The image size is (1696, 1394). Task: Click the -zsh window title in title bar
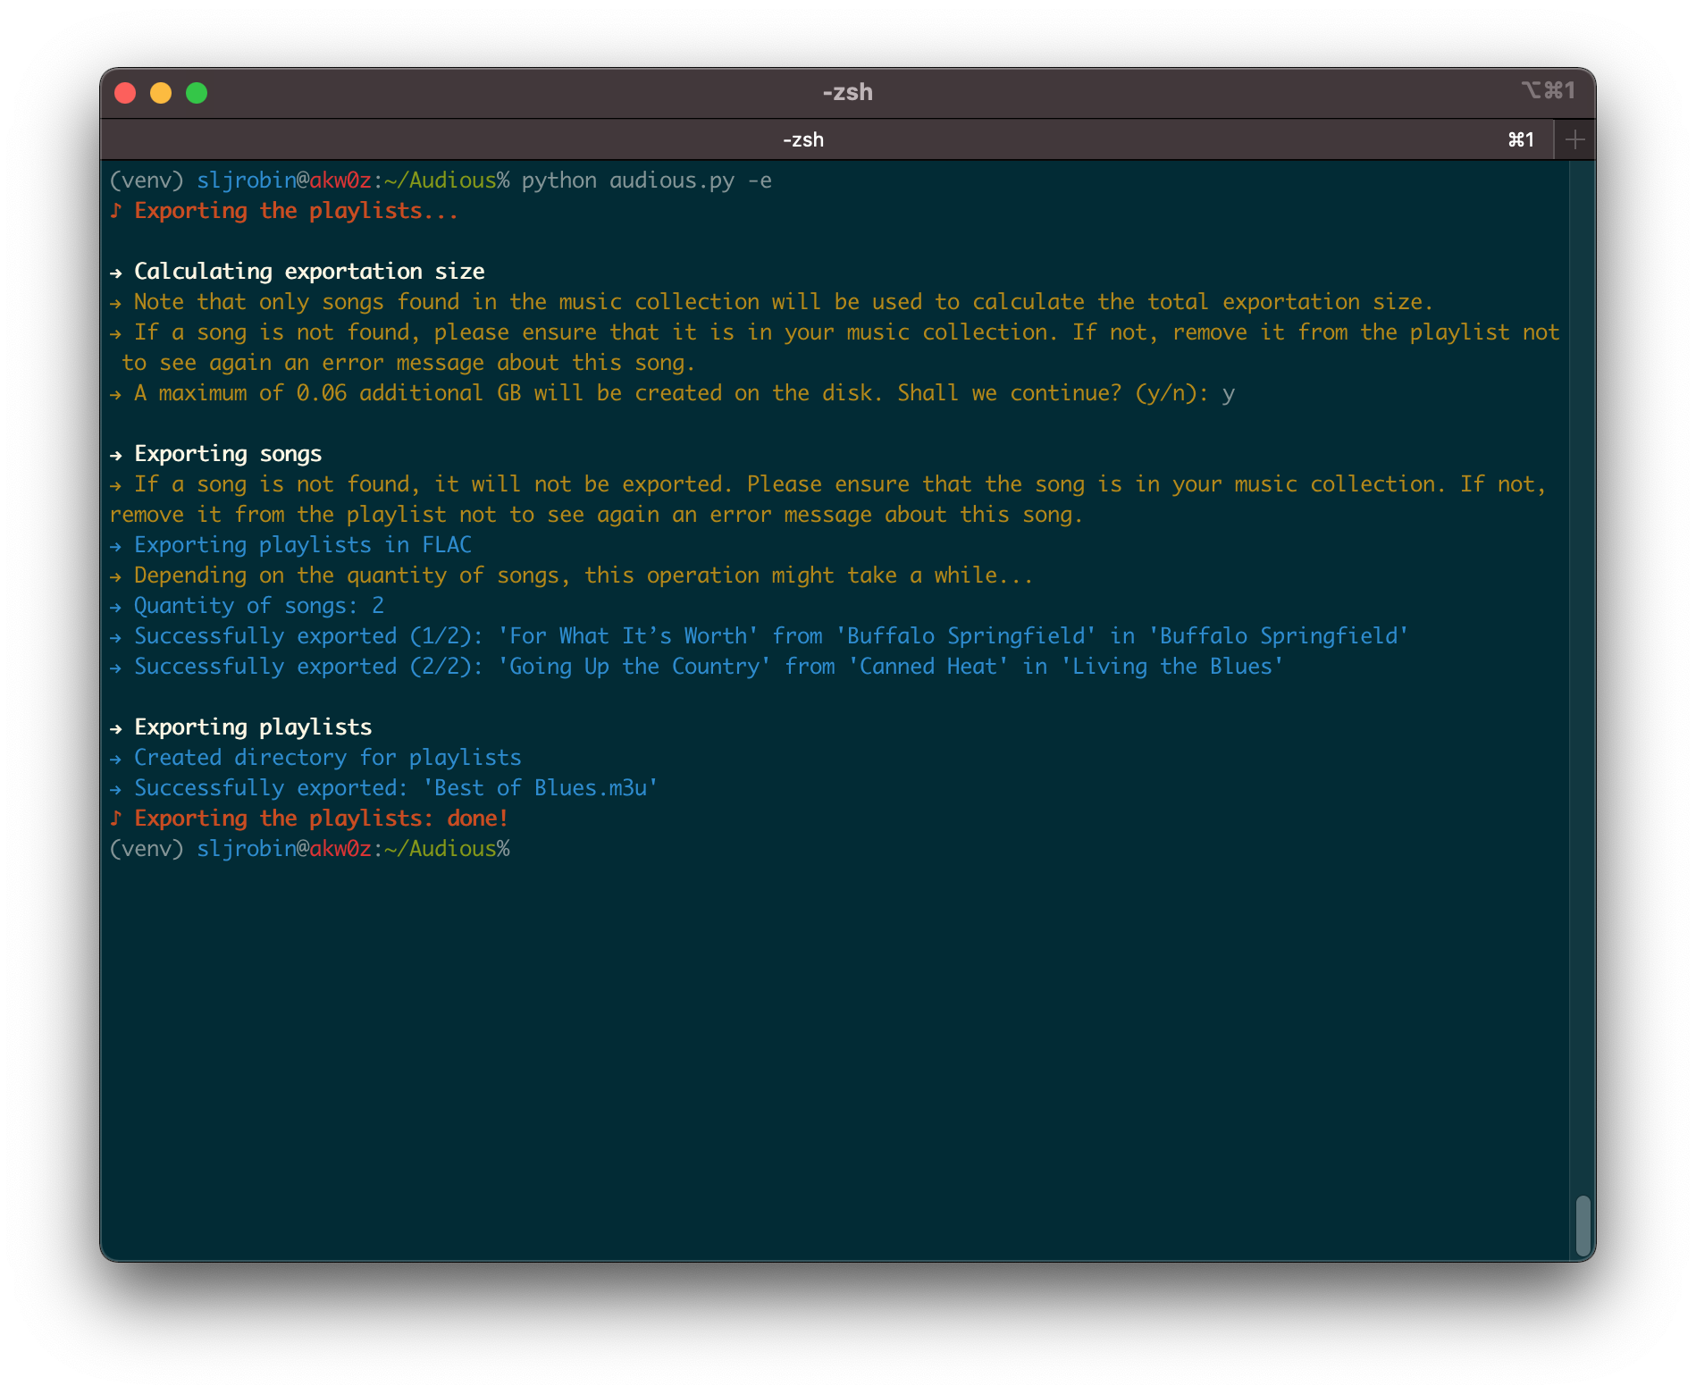point(847,92)
